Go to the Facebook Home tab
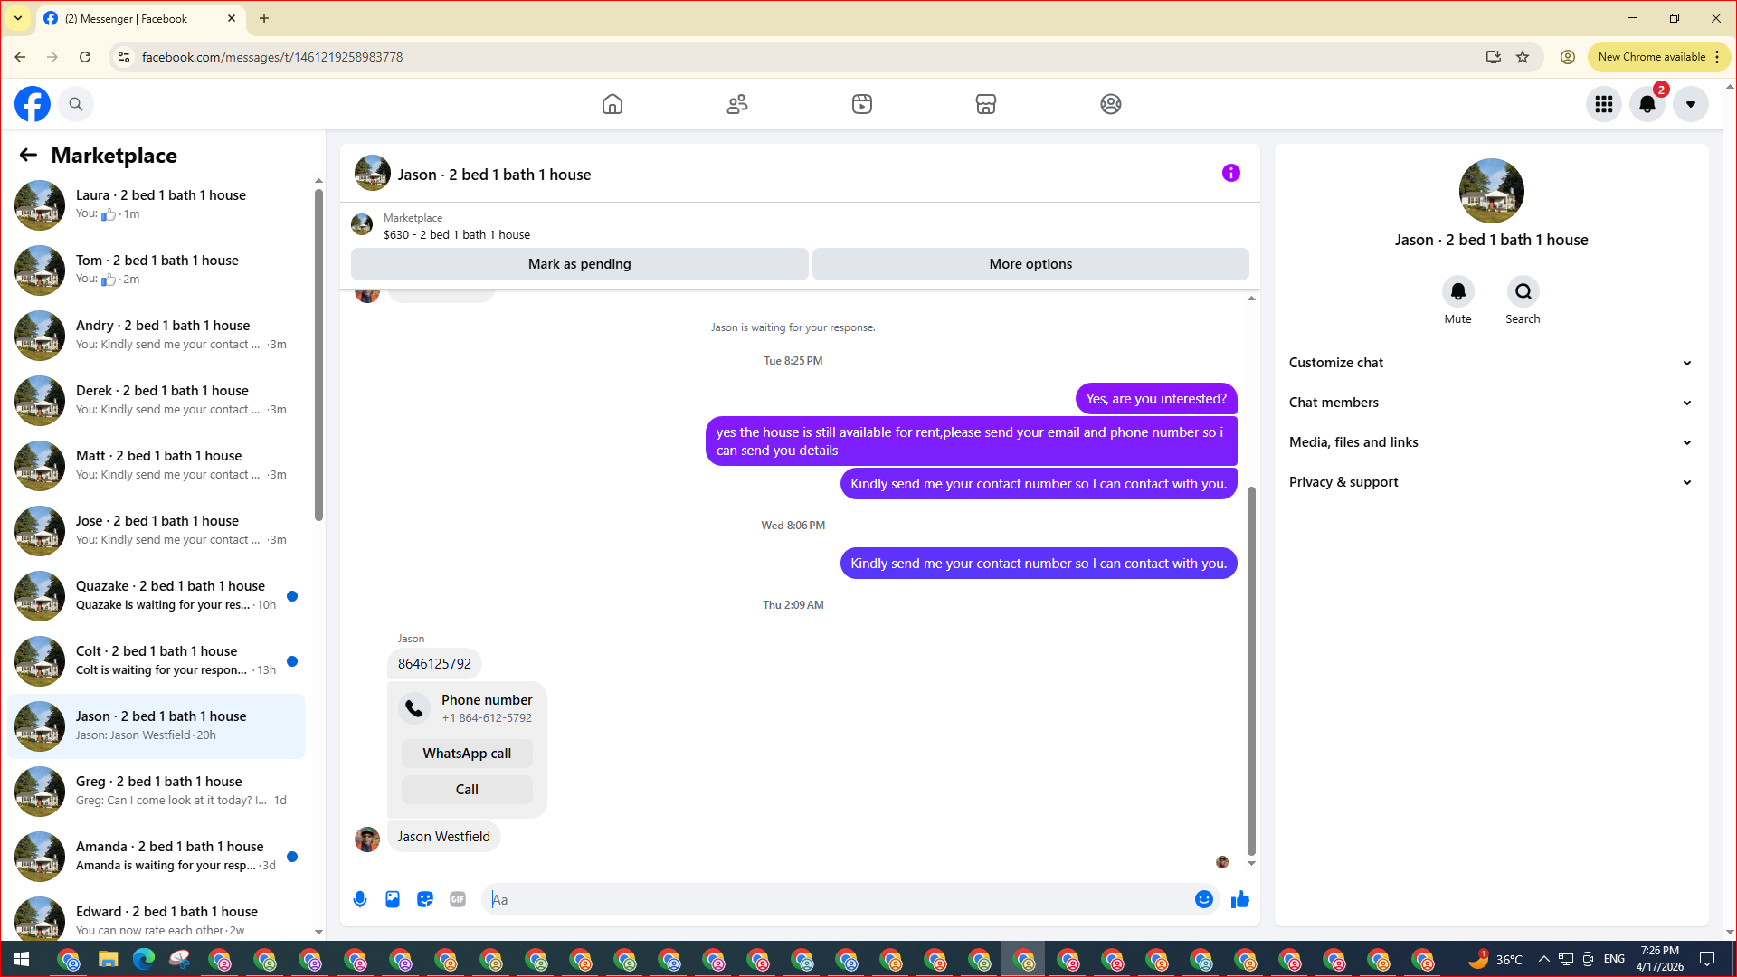 [x=612, y=104]
